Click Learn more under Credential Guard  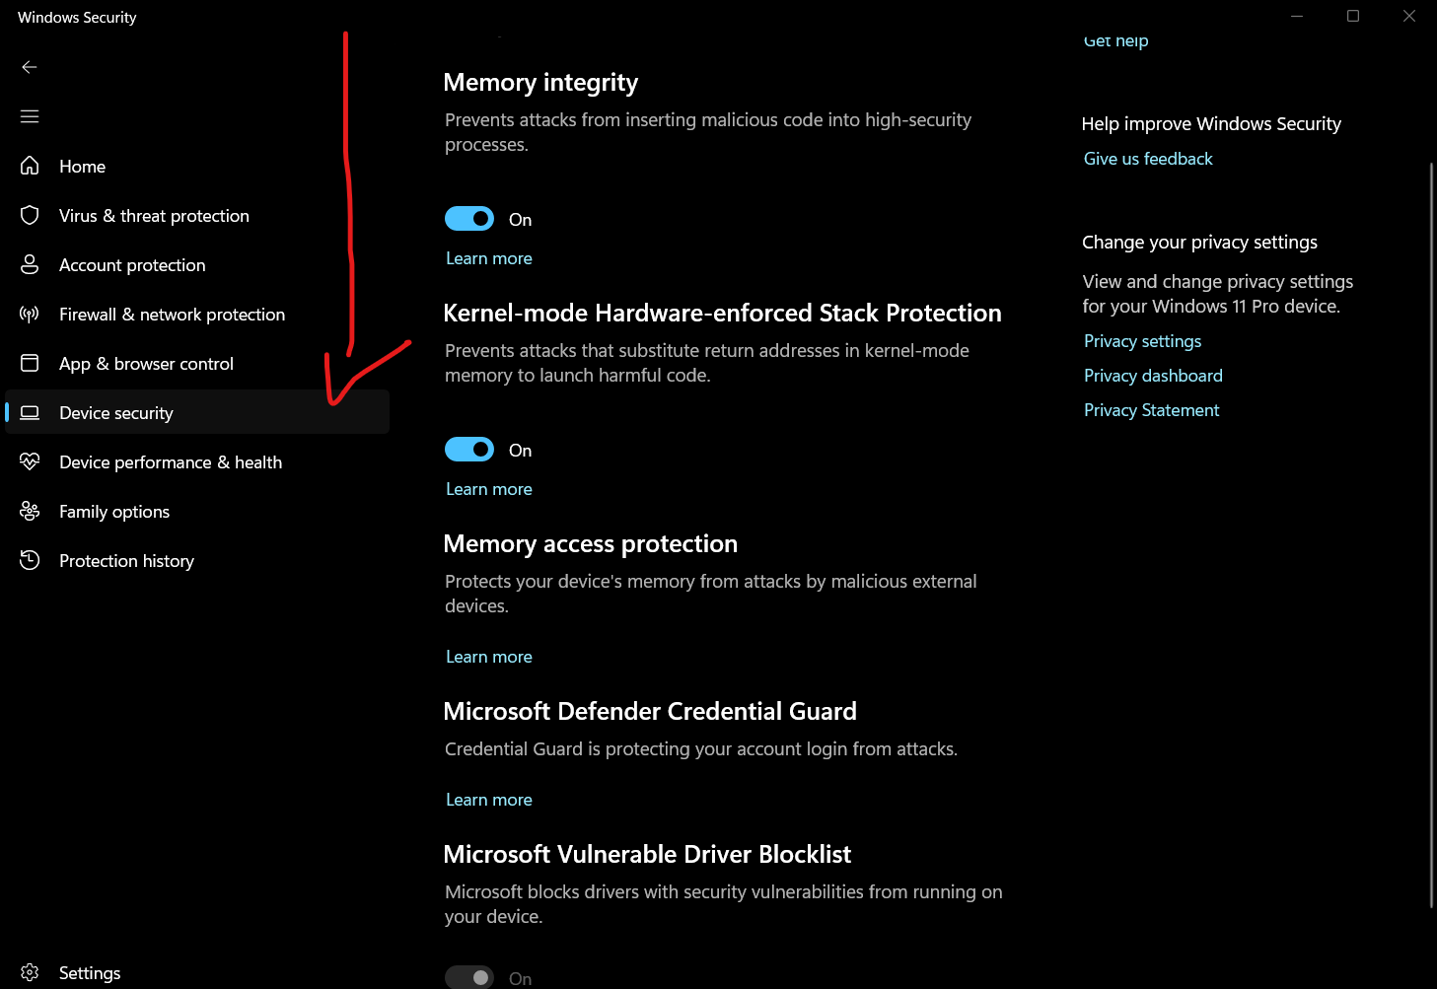(x=489, y=800)
